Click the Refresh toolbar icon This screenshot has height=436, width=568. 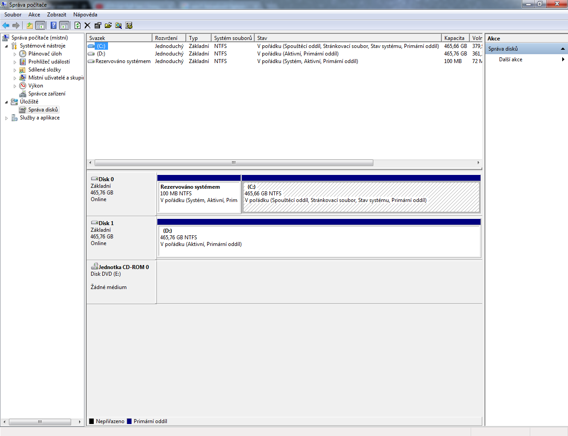point(77,25)
